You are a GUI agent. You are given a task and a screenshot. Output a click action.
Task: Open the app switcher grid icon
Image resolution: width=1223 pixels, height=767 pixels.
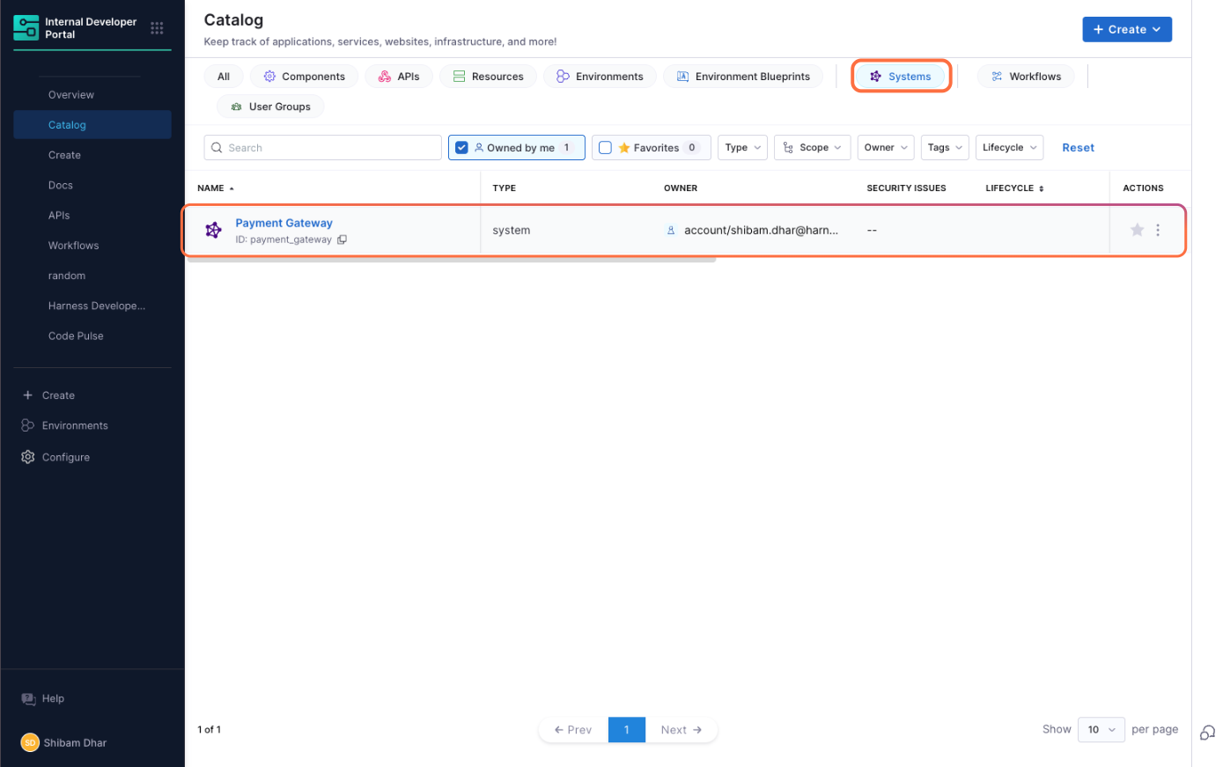(x=157, y=28)
